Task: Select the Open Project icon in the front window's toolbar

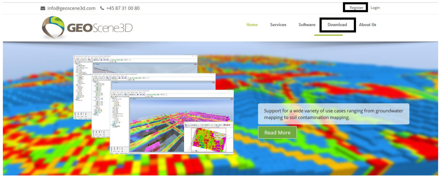Action: click(x=114, y=94)
